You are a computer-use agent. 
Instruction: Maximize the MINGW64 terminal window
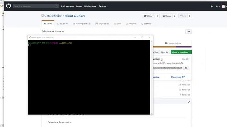[142, 37]
